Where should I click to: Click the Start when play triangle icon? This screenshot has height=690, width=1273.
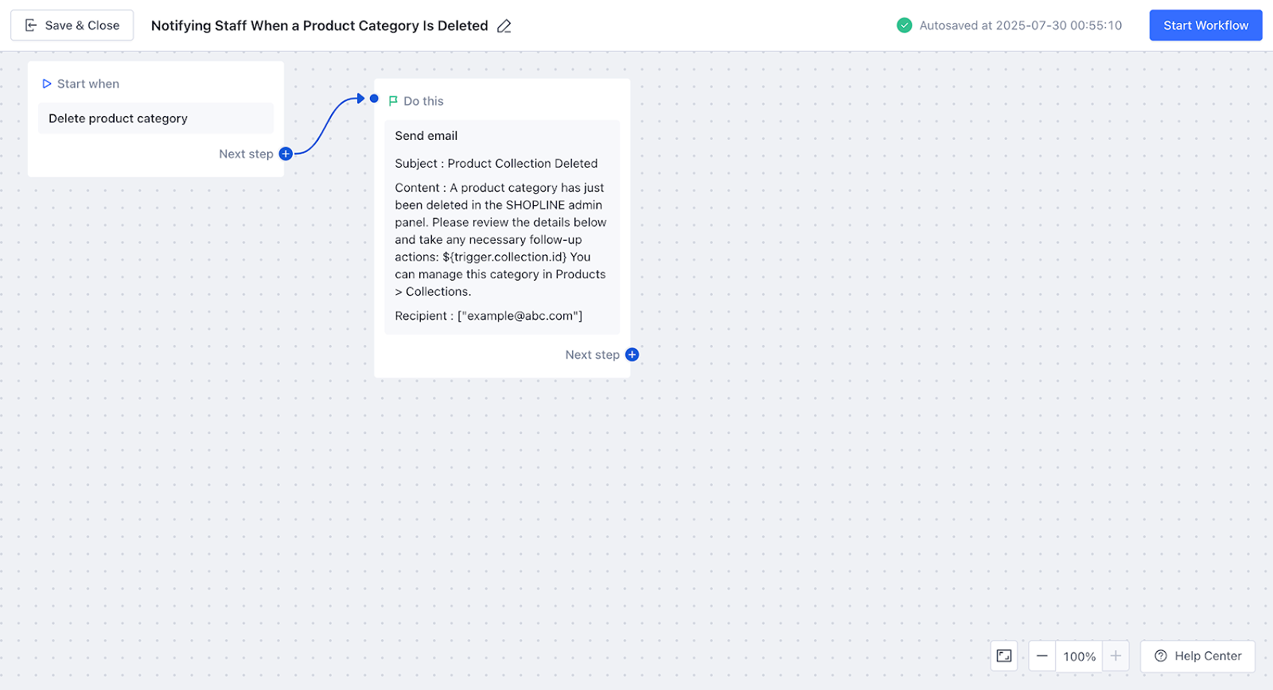[47, 83]
